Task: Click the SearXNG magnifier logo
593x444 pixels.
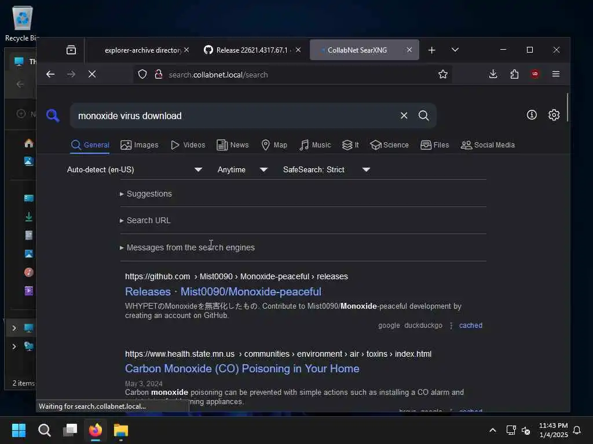Action: 53,116
